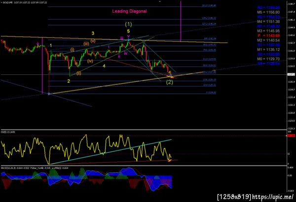Click the blue R1 resistance label
296x202 pixels.
268,26
